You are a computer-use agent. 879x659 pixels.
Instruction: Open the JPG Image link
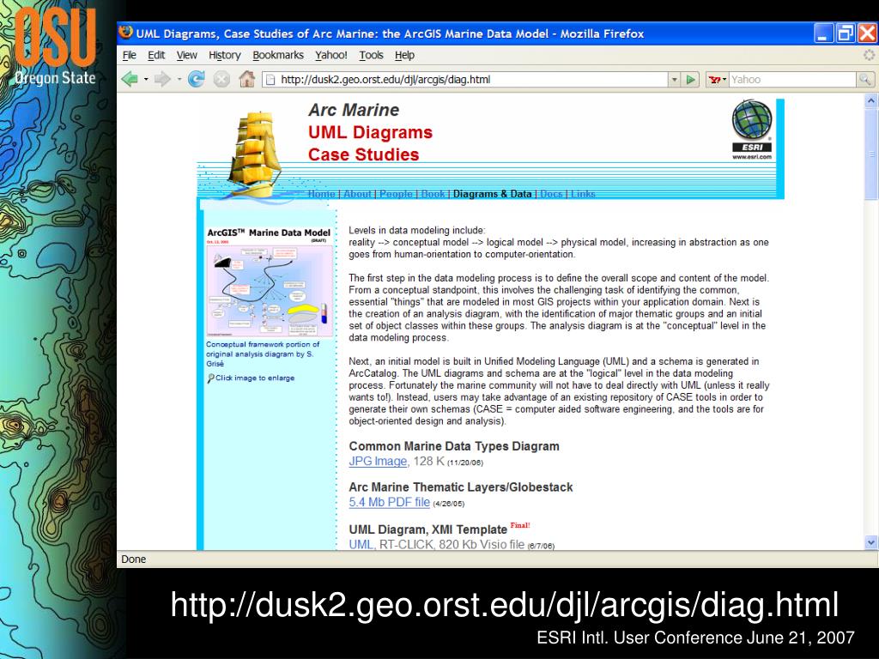coord(378,461)
